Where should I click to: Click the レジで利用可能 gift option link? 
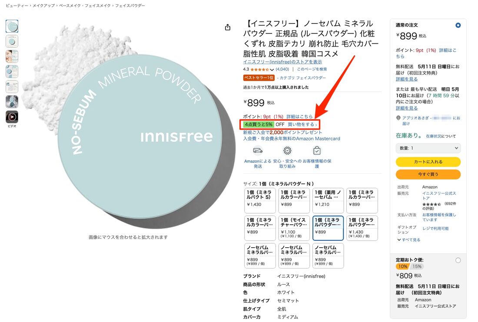point(435,229)
